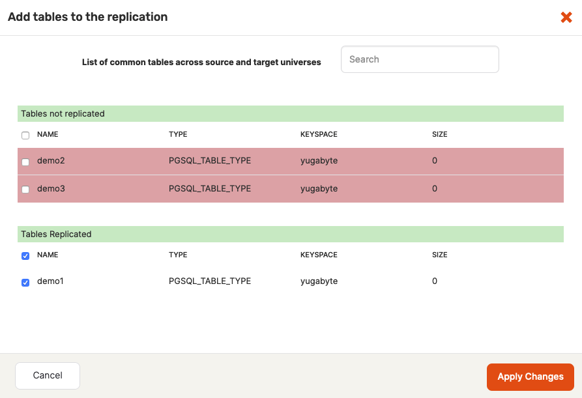Check select-all box under Tables not replicated

(25, 135)
